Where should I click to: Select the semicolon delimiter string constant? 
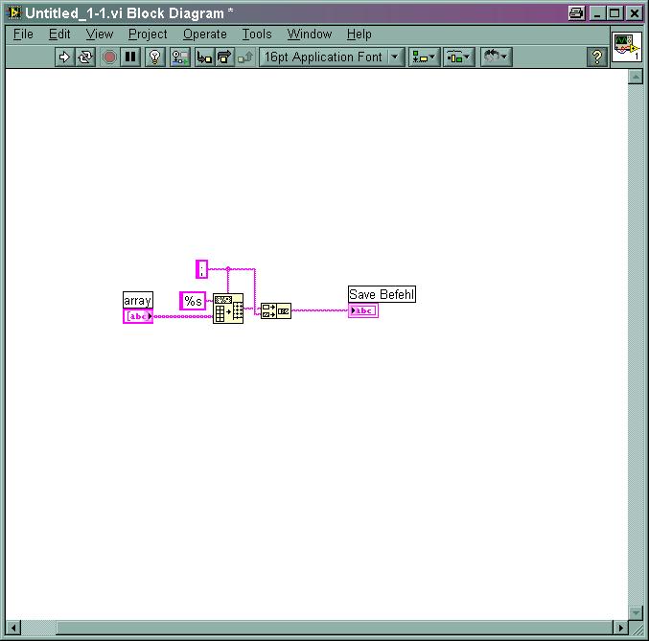pyautogui.click(x=201, y=269)
